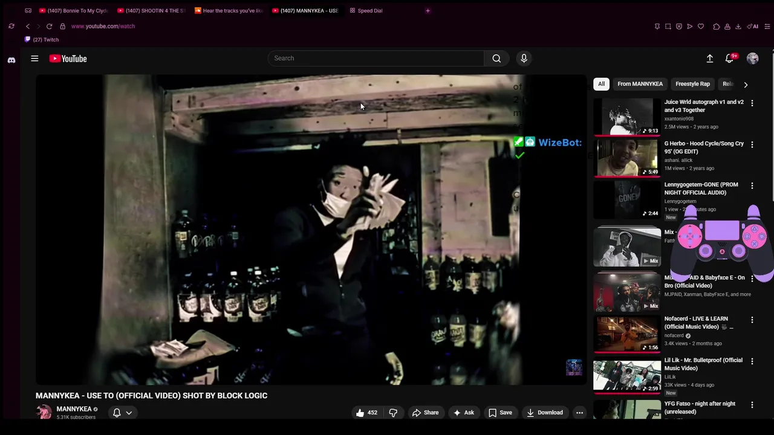Expand notification options chevron beside bell
Viewport: 774px width, 435px height.
click(x=129, y=413)
